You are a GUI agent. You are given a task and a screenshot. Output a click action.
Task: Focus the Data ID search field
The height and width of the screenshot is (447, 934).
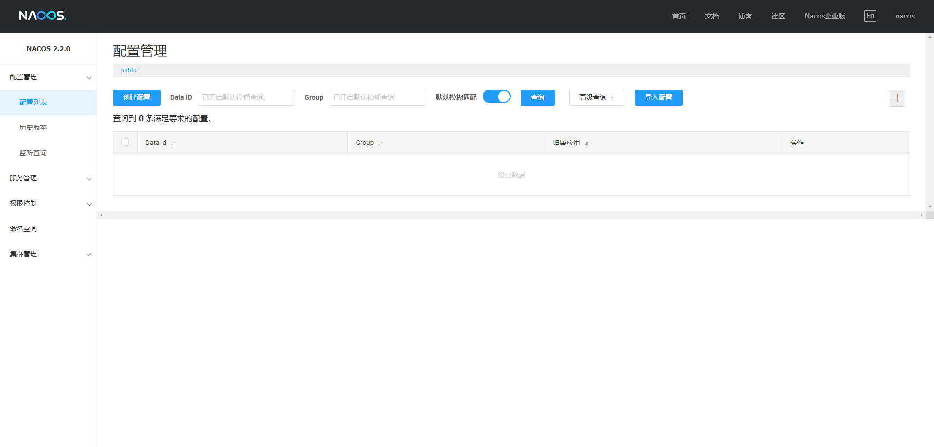click(246, 98)
